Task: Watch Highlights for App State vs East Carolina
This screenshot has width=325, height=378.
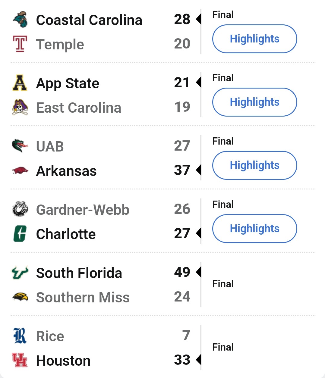Action: click(255, 102)
